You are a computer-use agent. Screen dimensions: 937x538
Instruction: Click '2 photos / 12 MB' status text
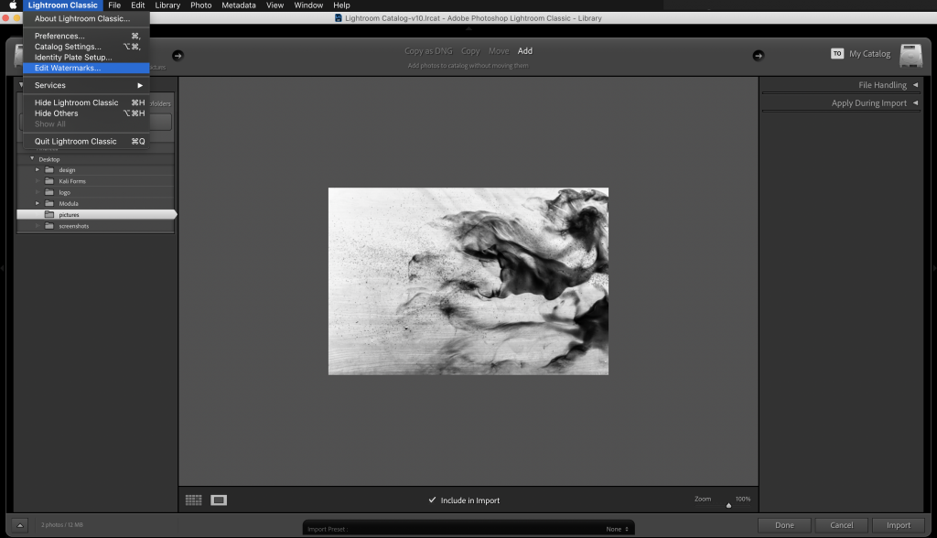point(62,525)
